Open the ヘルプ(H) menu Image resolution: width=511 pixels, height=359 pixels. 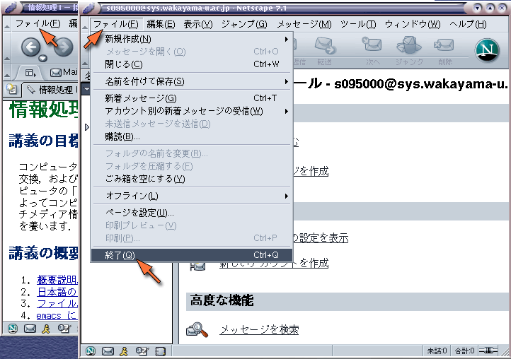(468, 24)
